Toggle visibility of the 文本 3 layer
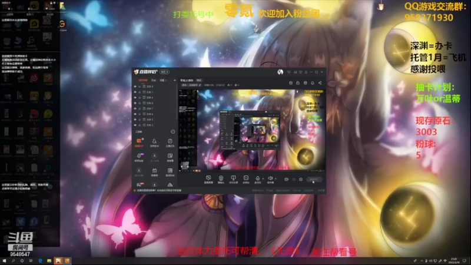 [135, 125]
